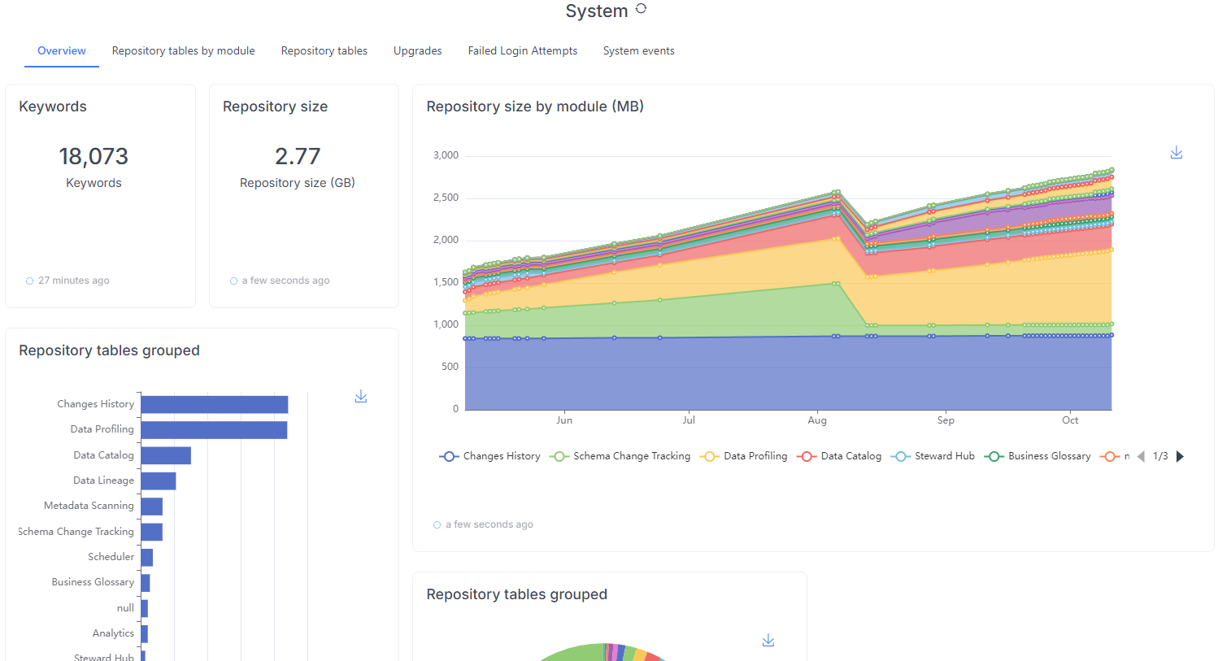
Task: Switch to Repository tables by module tab
Action: (x=184, y=50)
